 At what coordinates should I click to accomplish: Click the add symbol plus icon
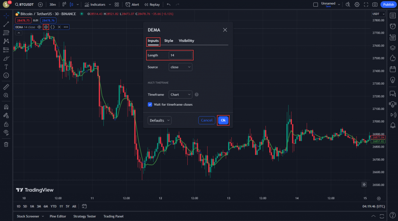pos(40,5)
